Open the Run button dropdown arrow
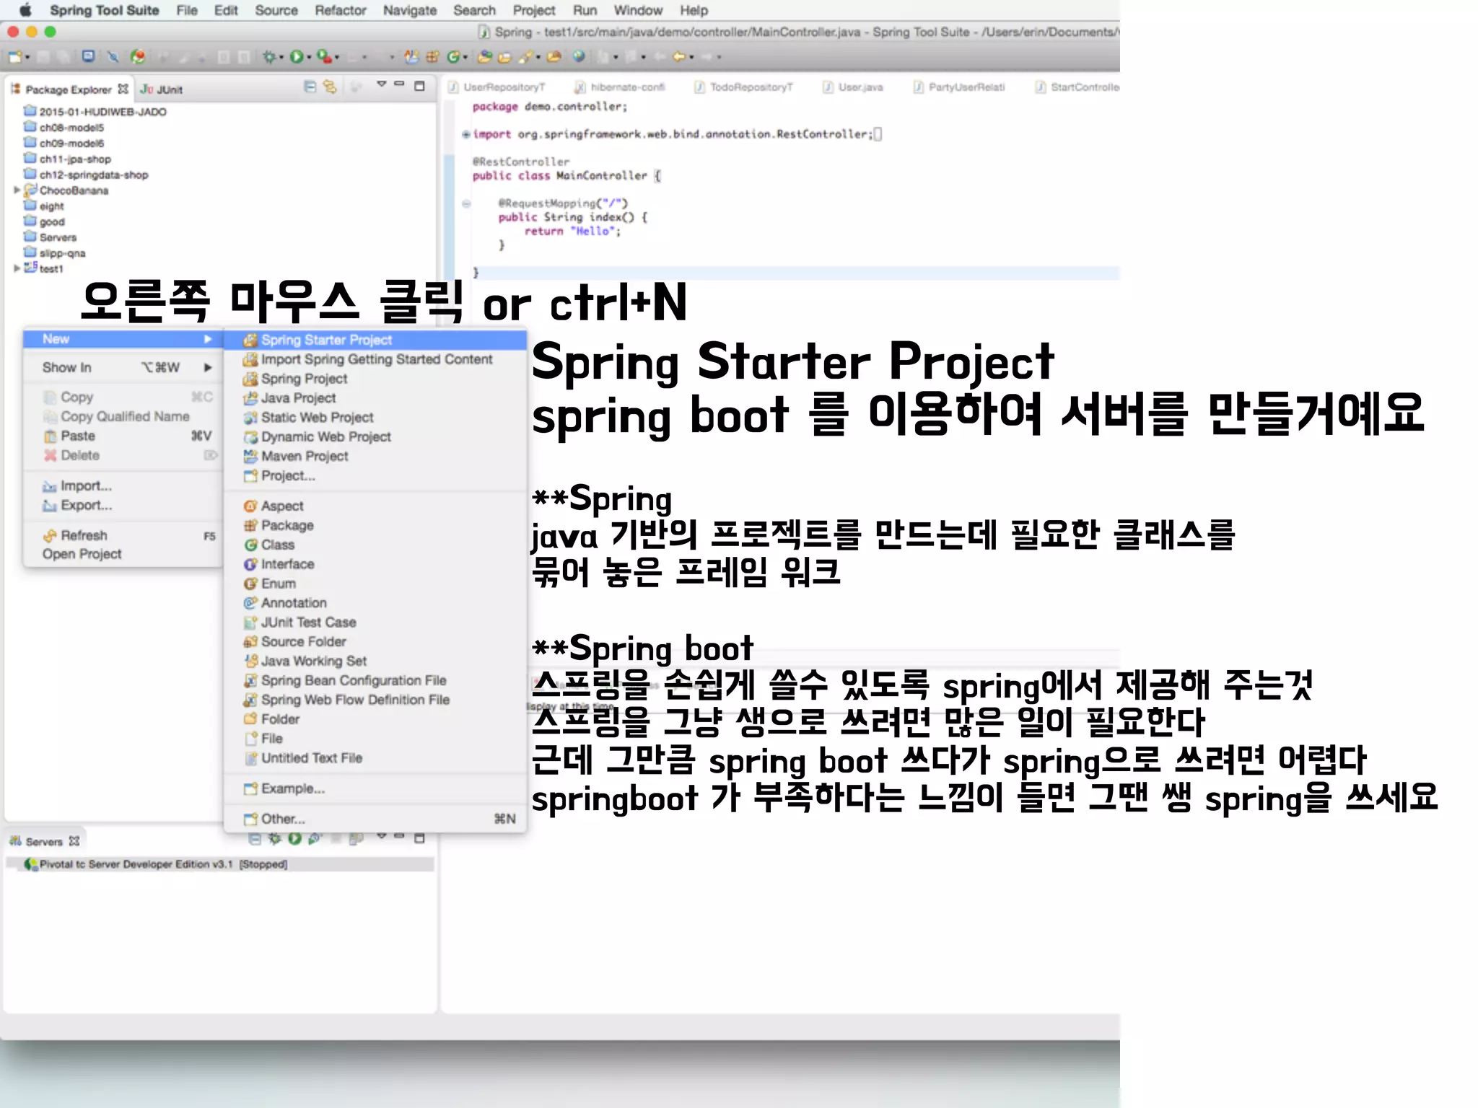The image size is (1478, 1108). pyautogui.click(x=309, y=57)
